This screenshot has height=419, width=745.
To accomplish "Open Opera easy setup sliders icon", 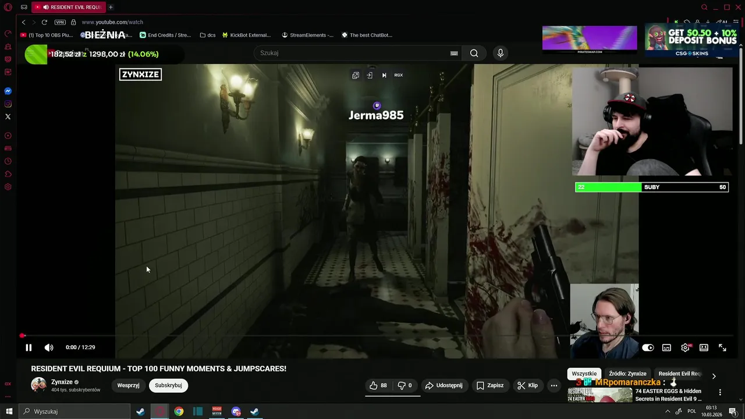I will point(736,22).
